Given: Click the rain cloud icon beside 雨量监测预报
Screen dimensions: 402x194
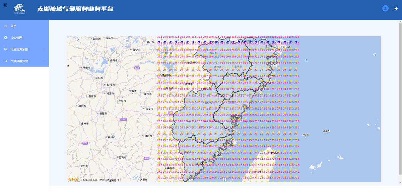Looking at the screenshot, I should [5, 49].
